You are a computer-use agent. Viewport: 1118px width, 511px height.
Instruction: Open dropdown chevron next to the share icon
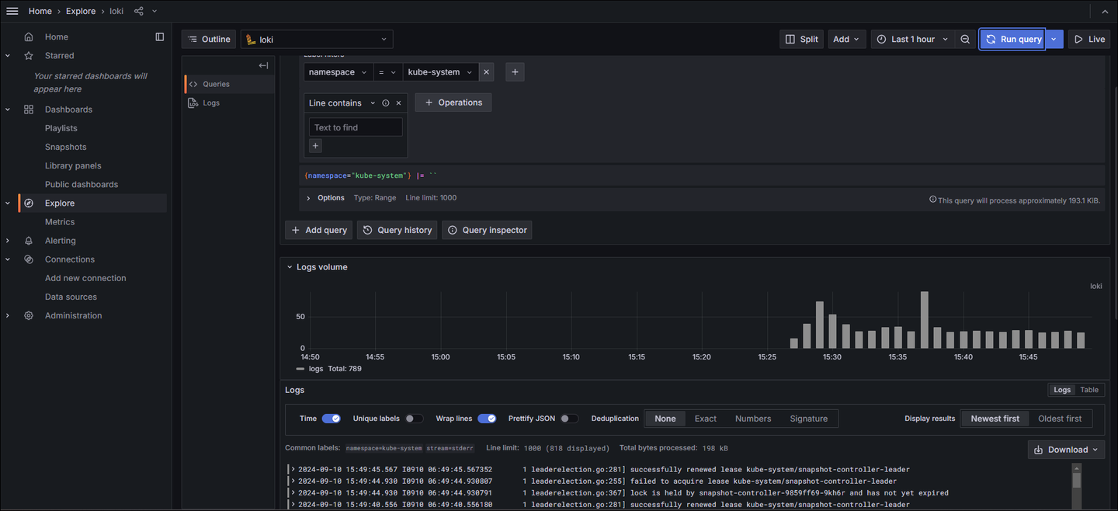[x=155, y=11]
